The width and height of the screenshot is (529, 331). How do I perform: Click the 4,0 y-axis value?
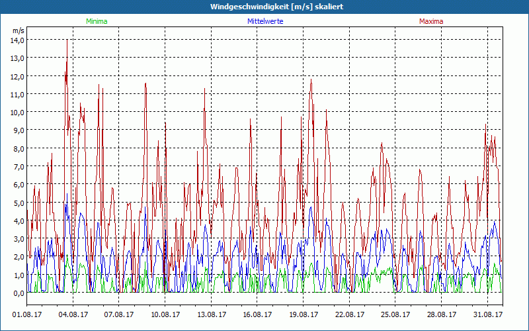19,221
